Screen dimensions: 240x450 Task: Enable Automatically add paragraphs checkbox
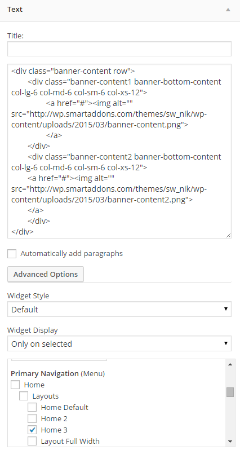[x=12, y=254]
